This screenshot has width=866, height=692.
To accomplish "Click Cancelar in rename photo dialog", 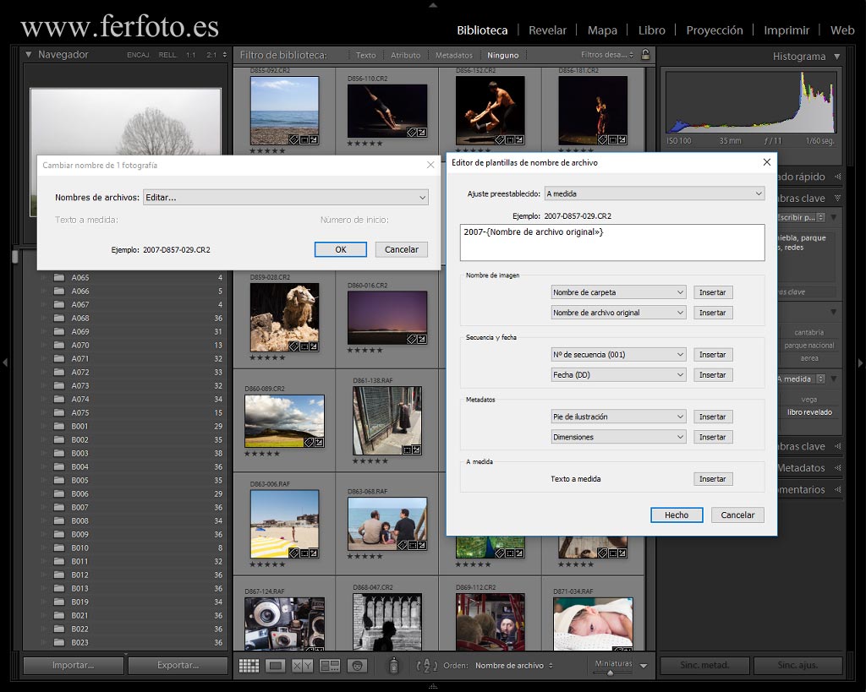I will pyautogui.click(x=402, y=249).
